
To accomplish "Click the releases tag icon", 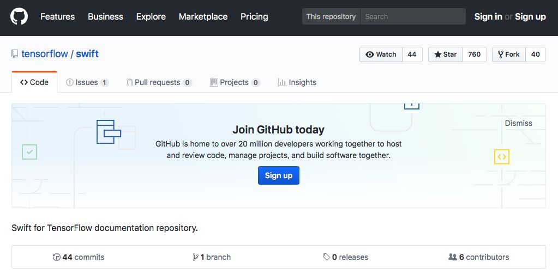I will pyautogui.click(x=326, y=257).
